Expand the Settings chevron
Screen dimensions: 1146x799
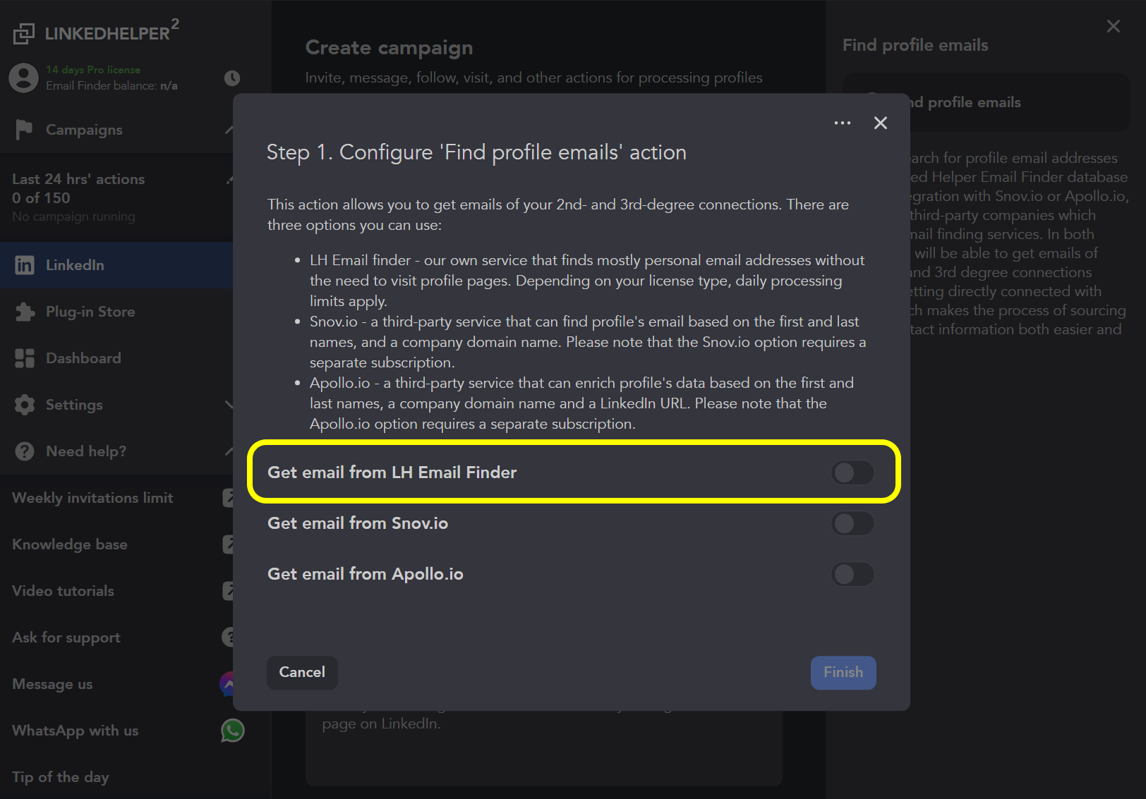[229, 405]
